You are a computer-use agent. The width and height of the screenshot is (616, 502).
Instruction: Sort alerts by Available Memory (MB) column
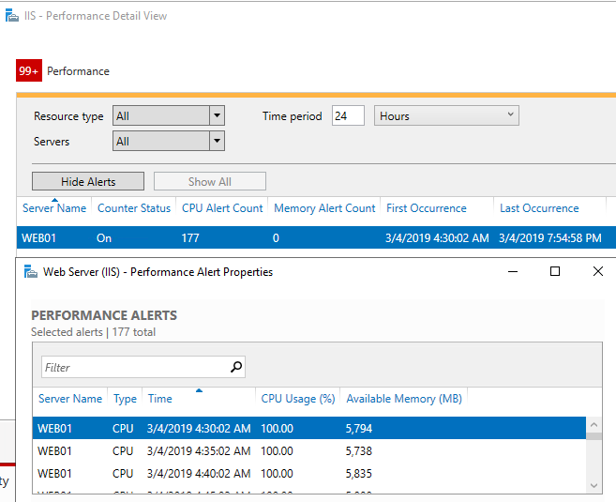click(404, 399)
